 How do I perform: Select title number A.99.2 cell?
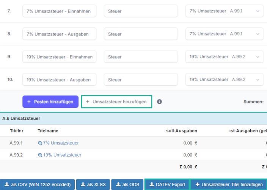click(16, 155)
